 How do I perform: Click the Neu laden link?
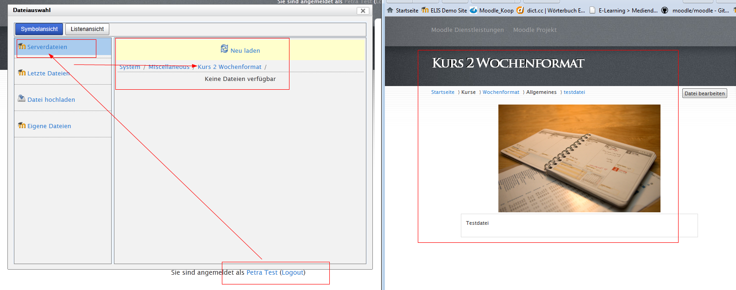(245, 51)
